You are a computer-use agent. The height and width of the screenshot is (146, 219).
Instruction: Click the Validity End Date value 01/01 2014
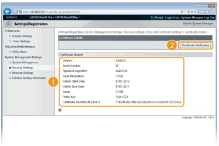click(122, 86)
